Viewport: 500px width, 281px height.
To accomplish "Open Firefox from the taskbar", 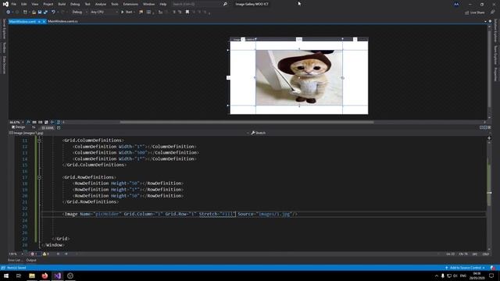I will [45, 276].
